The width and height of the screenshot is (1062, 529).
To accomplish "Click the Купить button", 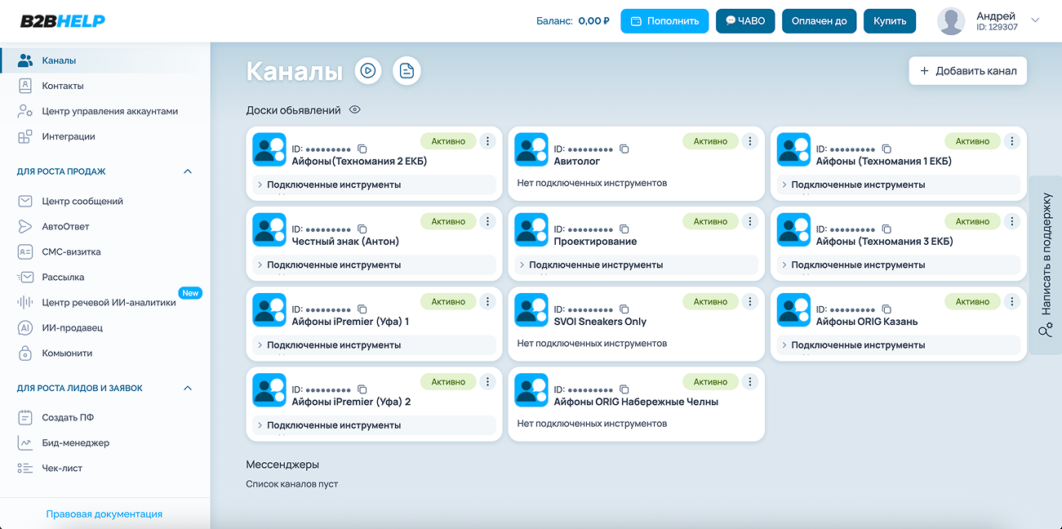I will 890,21.
